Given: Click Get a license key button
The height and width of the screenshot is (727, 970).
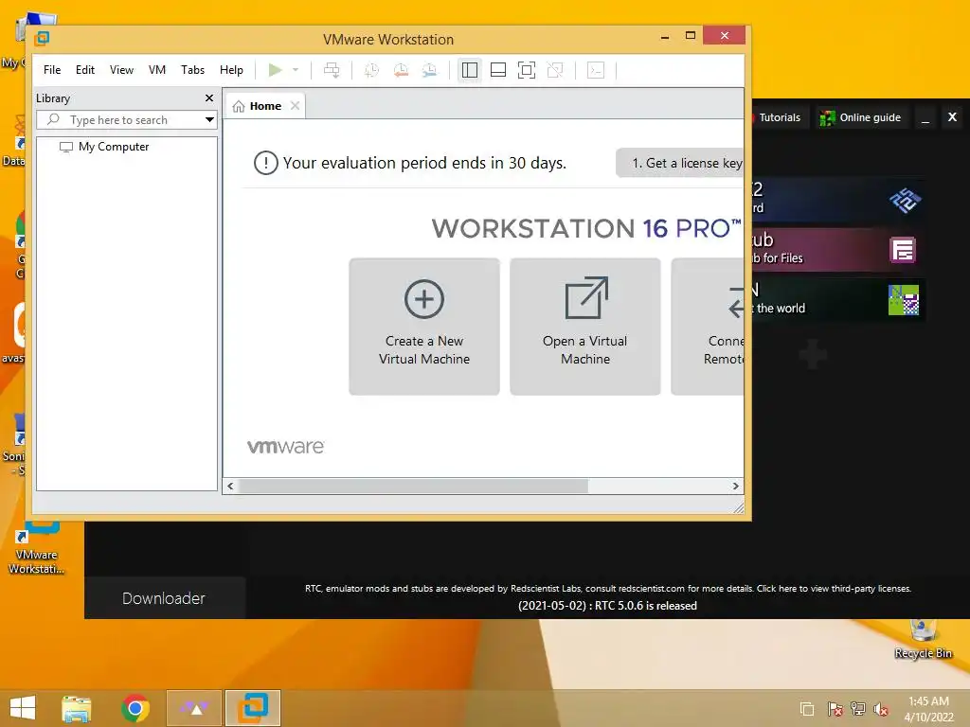Looking at the screenshot, I should point(680,163).
